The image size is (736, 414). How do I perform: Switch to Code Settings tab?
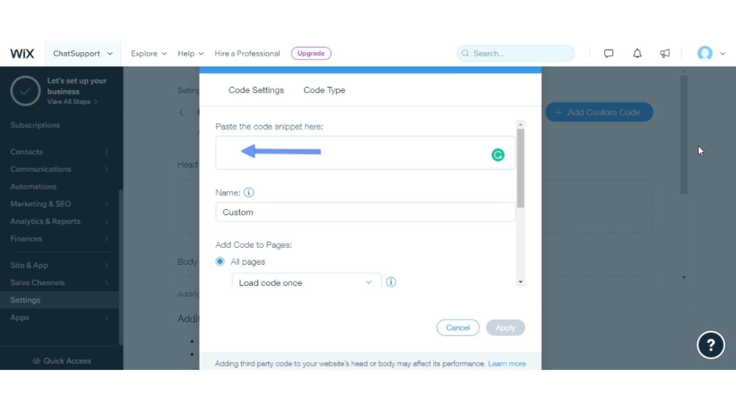256,90
